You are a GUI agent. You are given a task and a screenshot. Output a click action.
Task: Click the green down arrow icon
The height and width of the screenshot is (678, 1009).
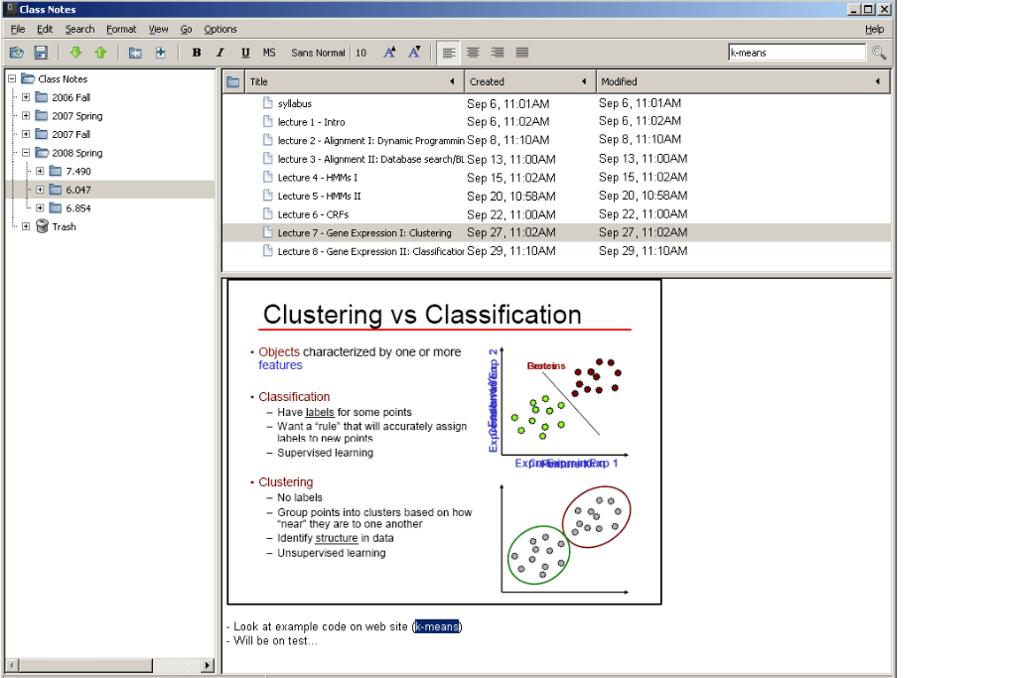[x=75, y=53]
